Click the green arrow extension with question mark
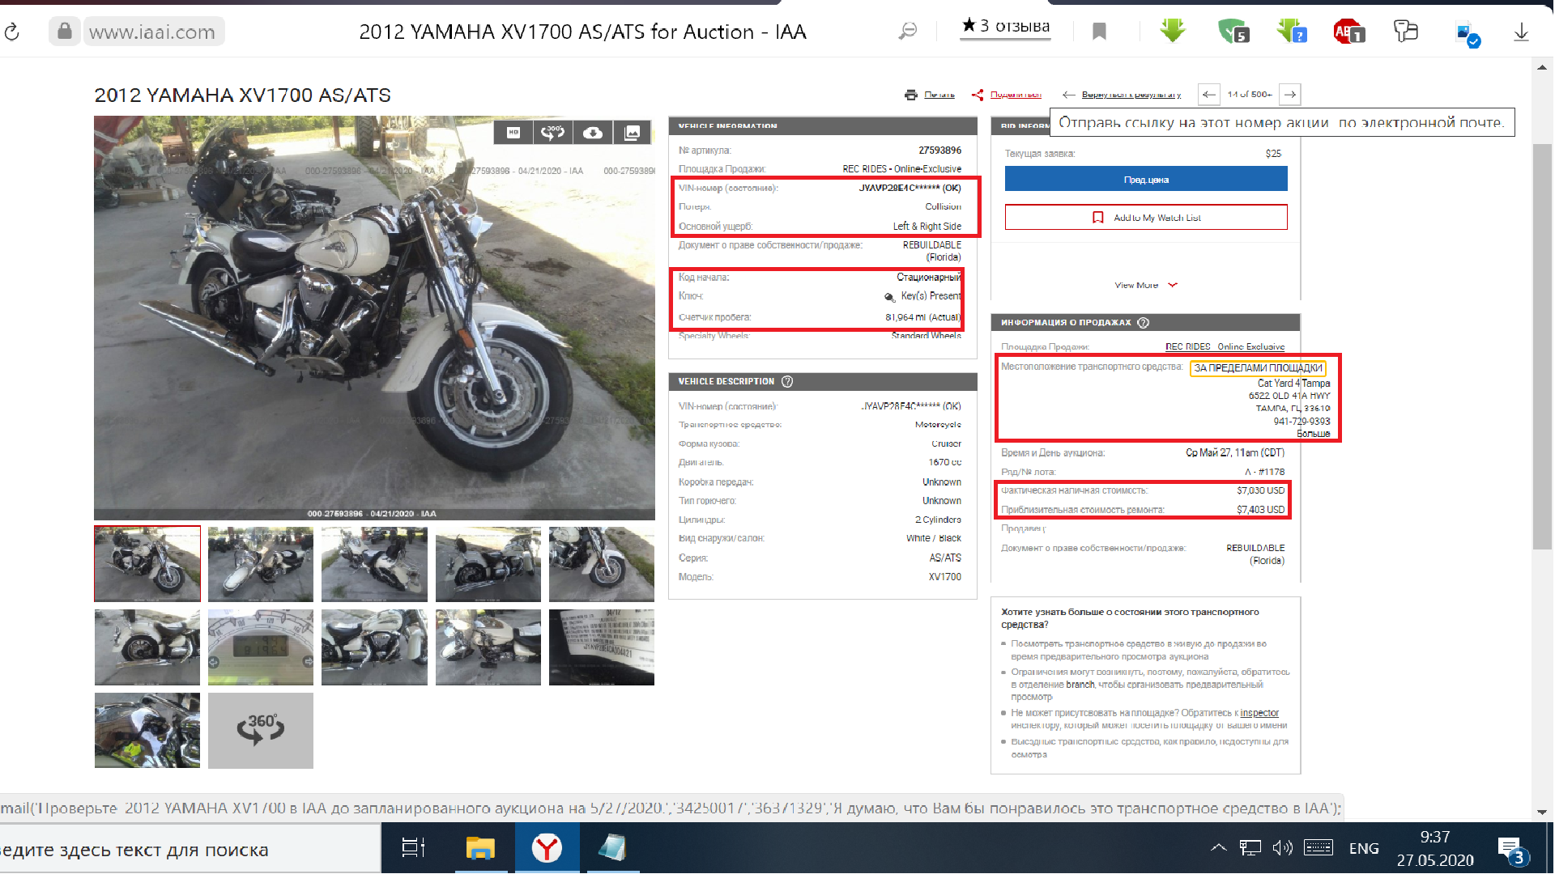Image resolution: width=1555 pixels, height=874 pixels. (1291, 31)
